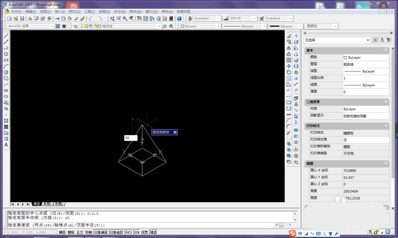Select the Polygon drawing tool
This screenshot has height=238, width=398.
pos(6,54)
